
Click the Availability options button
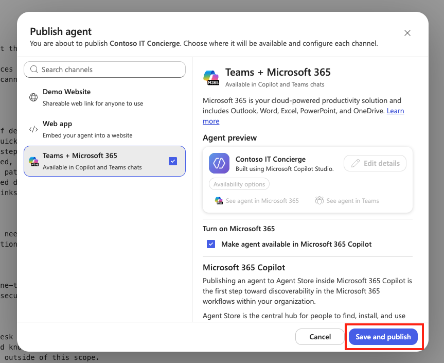pyautogui.click(x=239, y=184)
